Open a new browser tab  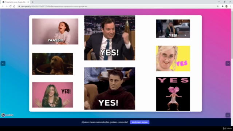33,2
